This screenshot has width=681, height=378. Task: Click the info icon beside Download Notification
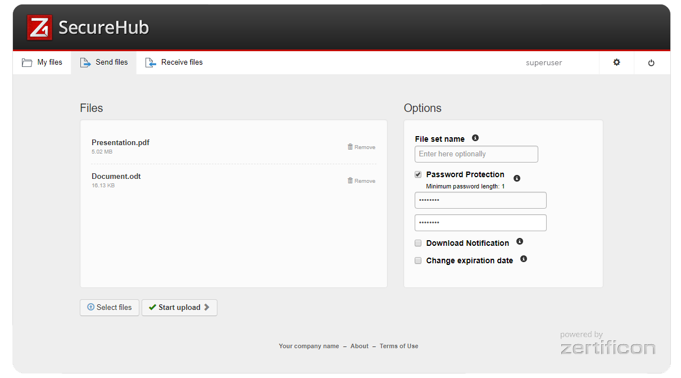520,241
